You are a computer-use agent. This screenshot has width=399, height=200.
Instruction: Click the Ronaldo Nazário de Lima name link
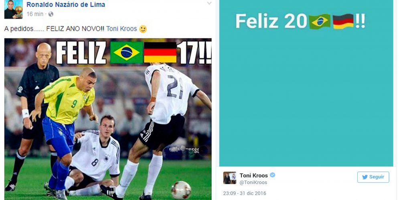pyautogui.click(x=66, y=4)
